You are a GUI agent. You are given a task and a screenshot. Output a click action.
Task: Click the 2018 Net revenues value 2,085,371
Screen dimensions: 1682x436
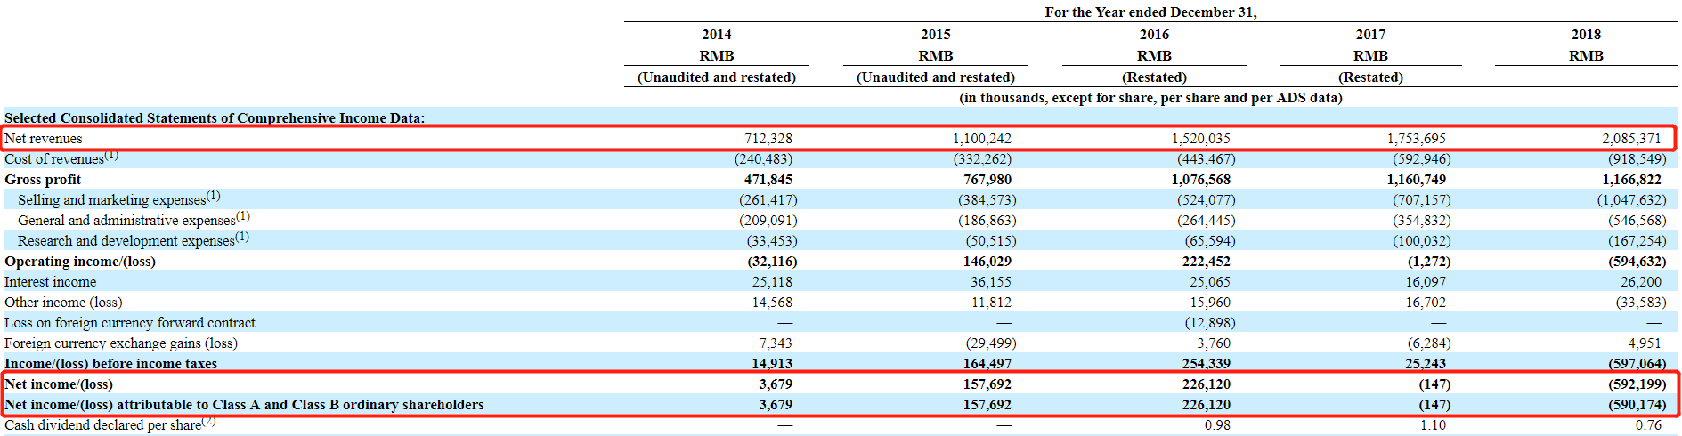coord(1631,139)
